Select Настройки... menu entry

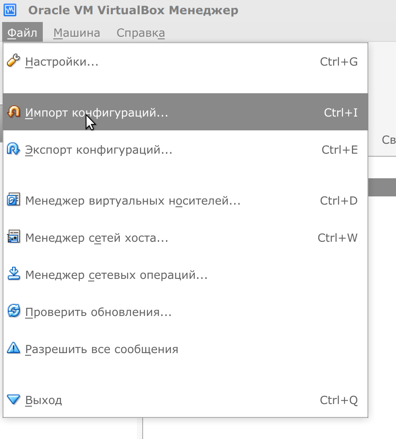click(62, 62)
